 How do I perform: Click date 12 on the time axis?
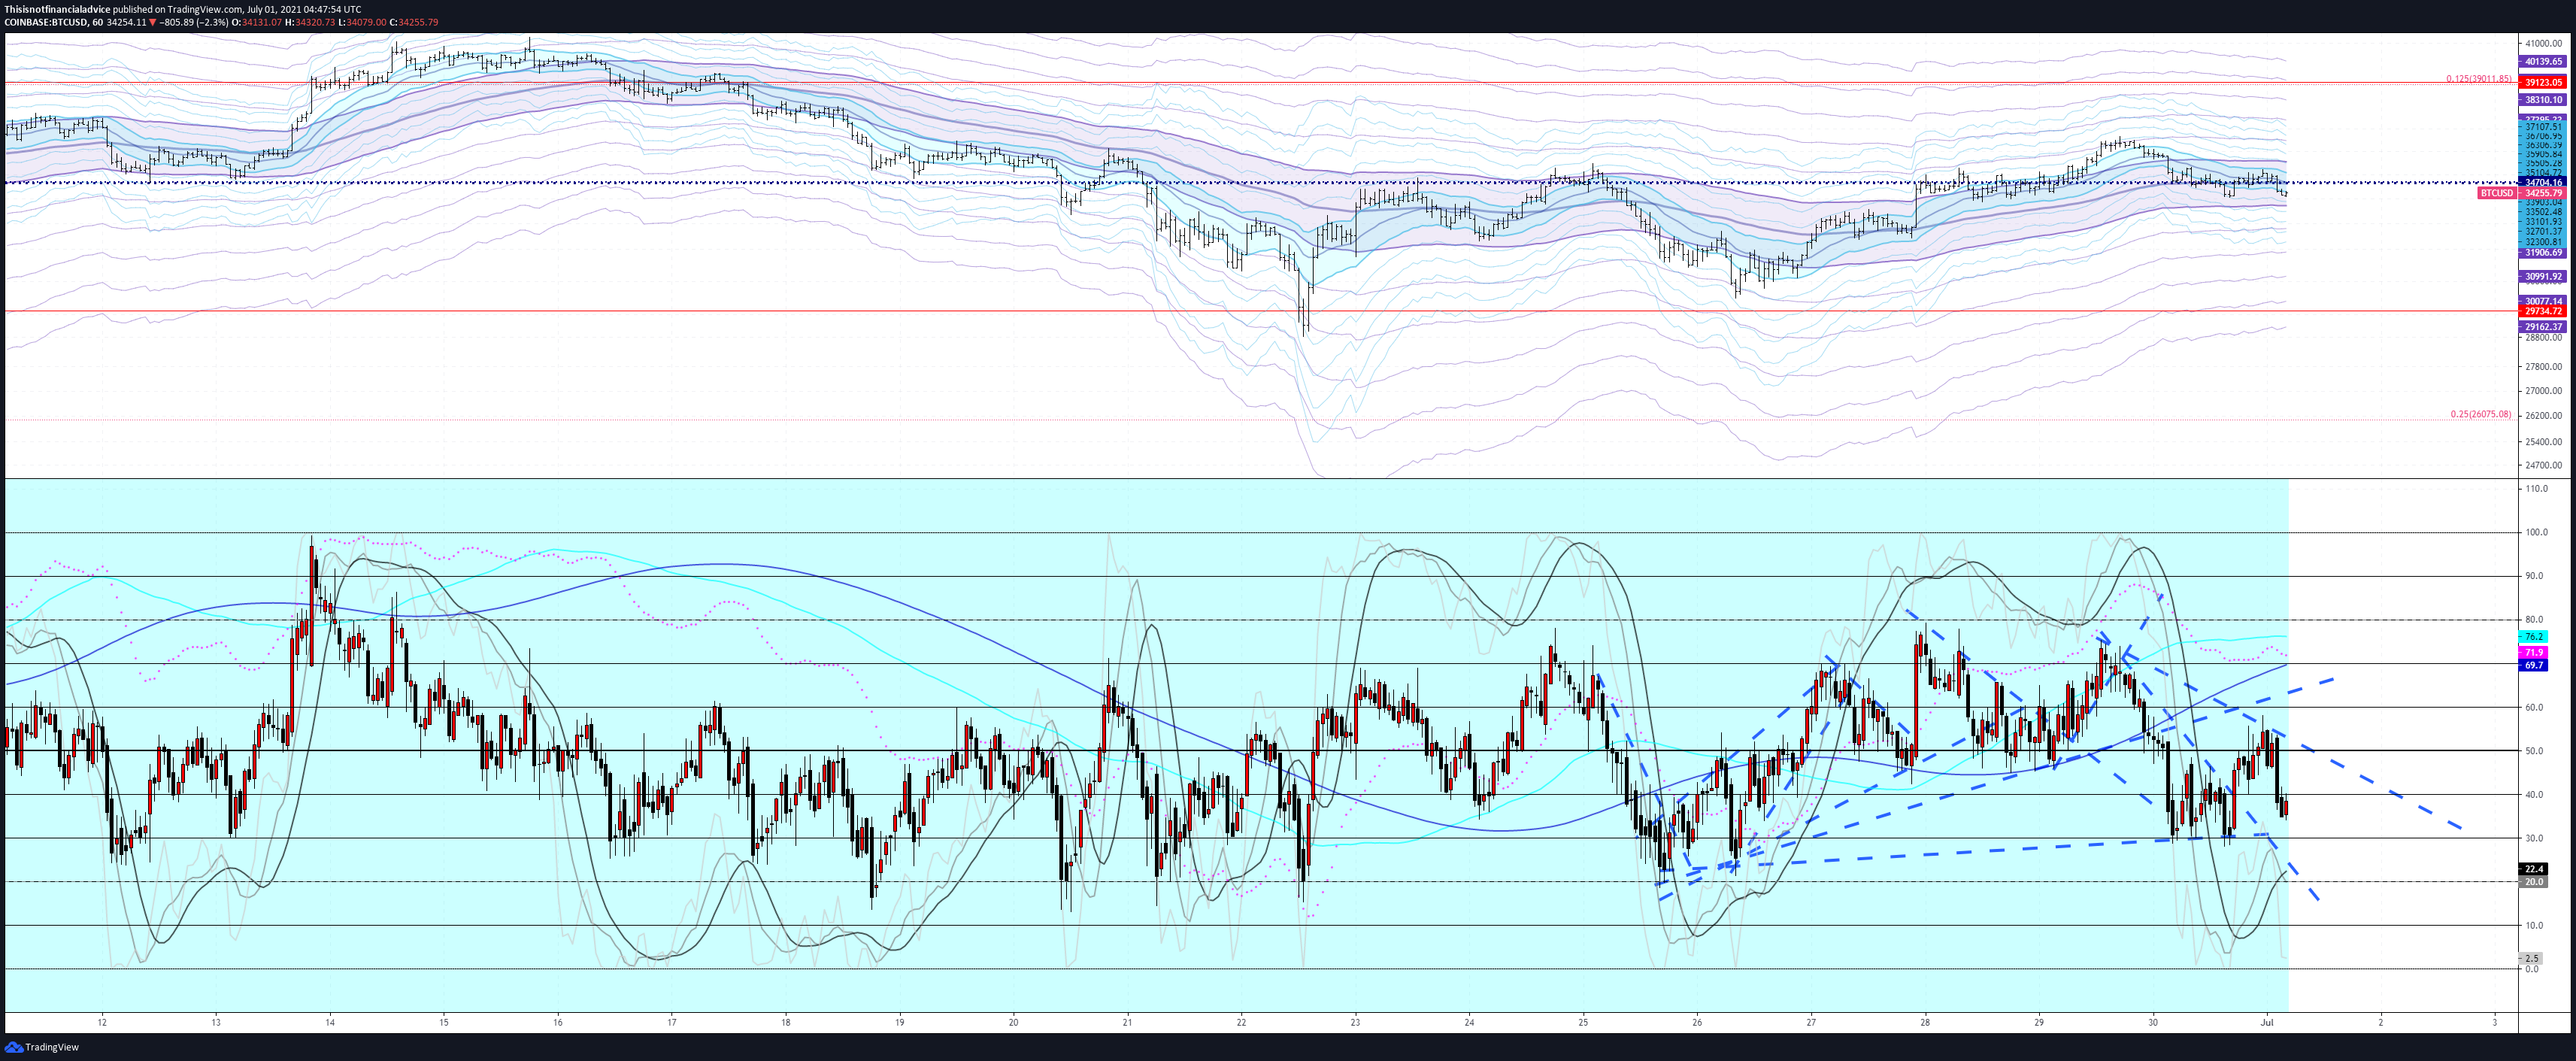tap(102, 1022)
